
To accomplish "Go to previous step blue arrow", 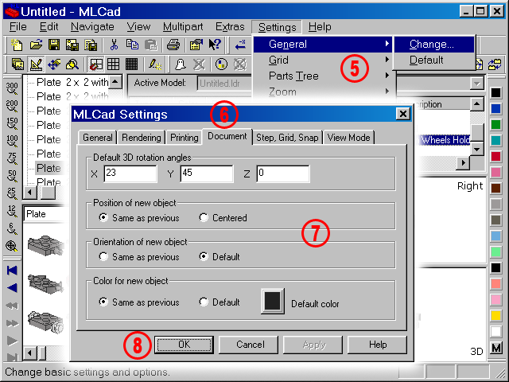I will [x=12, y=288].
